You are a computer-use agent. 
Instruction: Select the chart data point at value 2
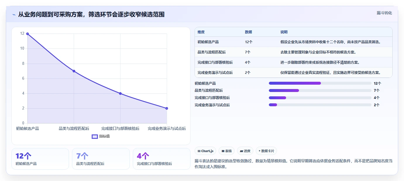click(x=167, y=108)
